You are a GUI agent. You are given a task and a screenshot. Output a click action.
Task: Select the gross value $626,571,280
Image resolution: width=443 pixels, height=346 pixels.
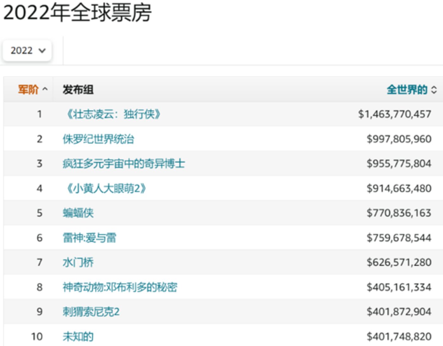tap(399, 262)
